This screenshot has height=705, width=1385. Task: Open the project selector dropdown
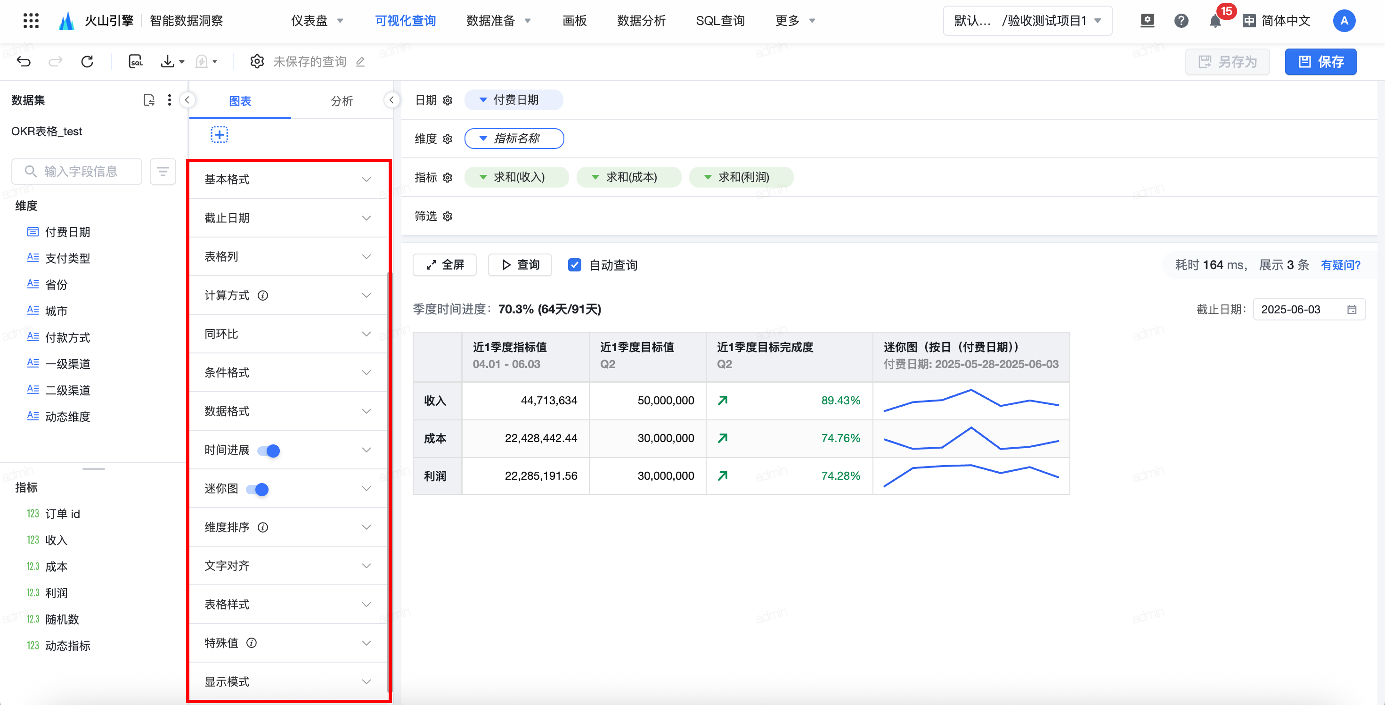[x=1027, y=21]
